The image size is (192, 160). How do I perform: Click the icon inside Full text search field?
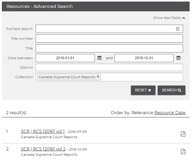coord(178,29)
